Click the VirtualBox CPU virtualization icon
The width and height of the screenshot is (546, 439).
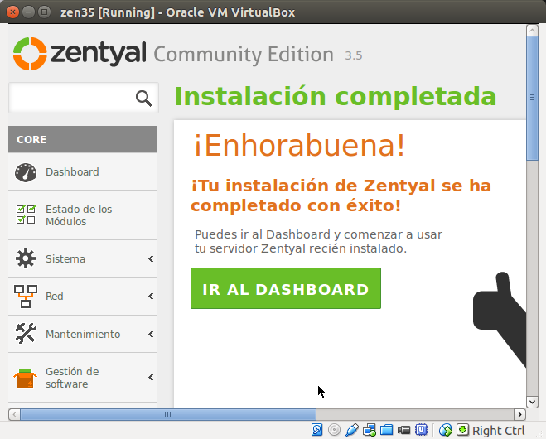[x=422, y=430]
